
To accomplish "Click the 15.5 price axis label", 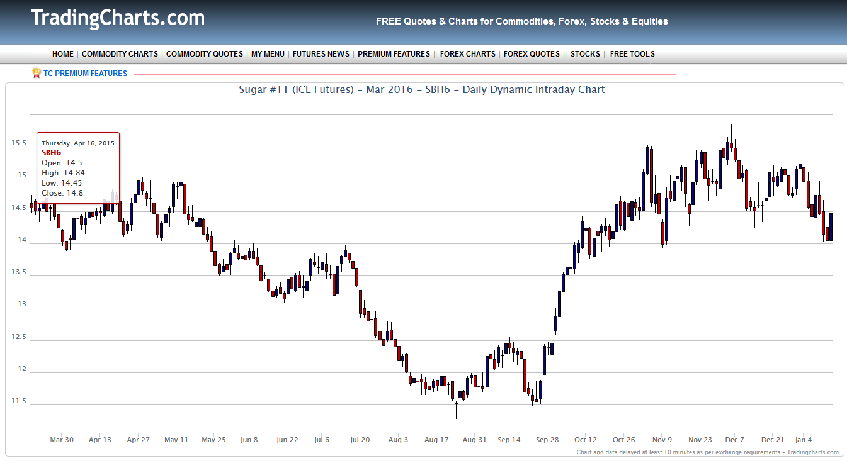I will tap(19, 143).
